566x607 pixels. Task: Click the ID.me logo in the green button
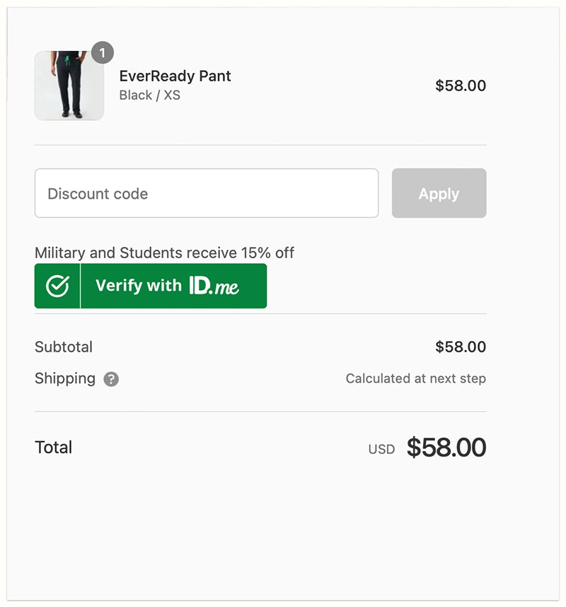214,286
